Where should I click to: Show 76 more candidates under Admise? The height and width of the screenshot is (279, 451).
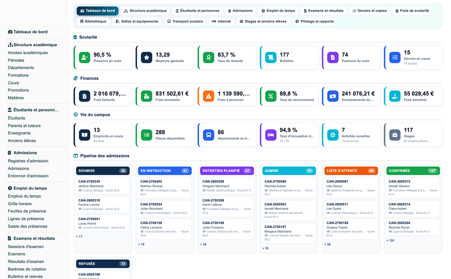265,248
